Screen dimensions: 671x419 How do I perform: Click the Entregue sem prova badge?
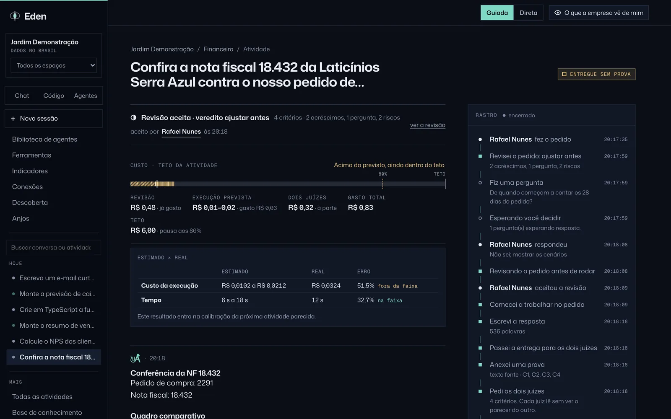pos(596,74)
